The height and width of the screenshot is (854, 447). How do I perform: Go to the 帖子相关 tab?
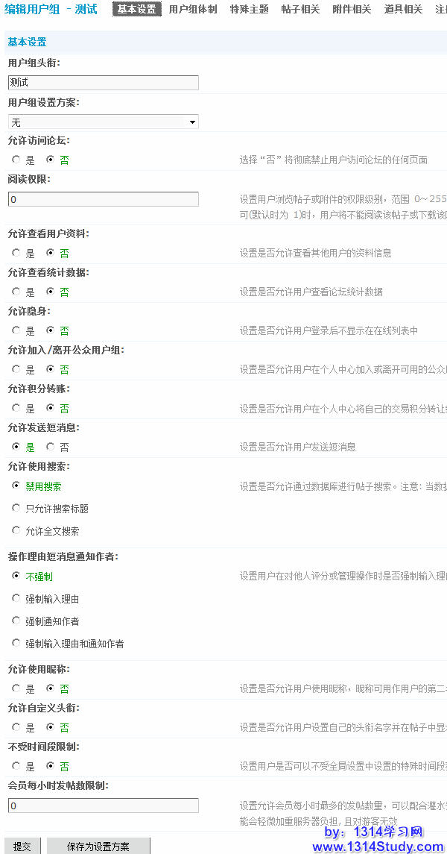click(x=300, y=10)
